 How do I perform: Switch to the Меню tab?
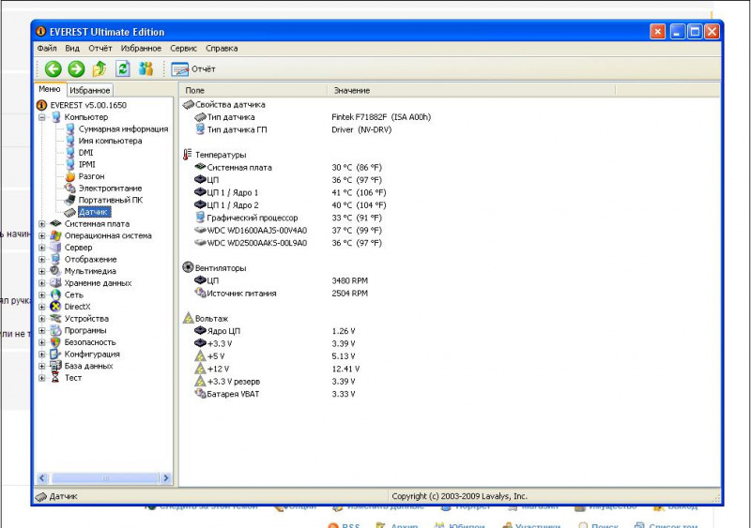pos(50,89)
